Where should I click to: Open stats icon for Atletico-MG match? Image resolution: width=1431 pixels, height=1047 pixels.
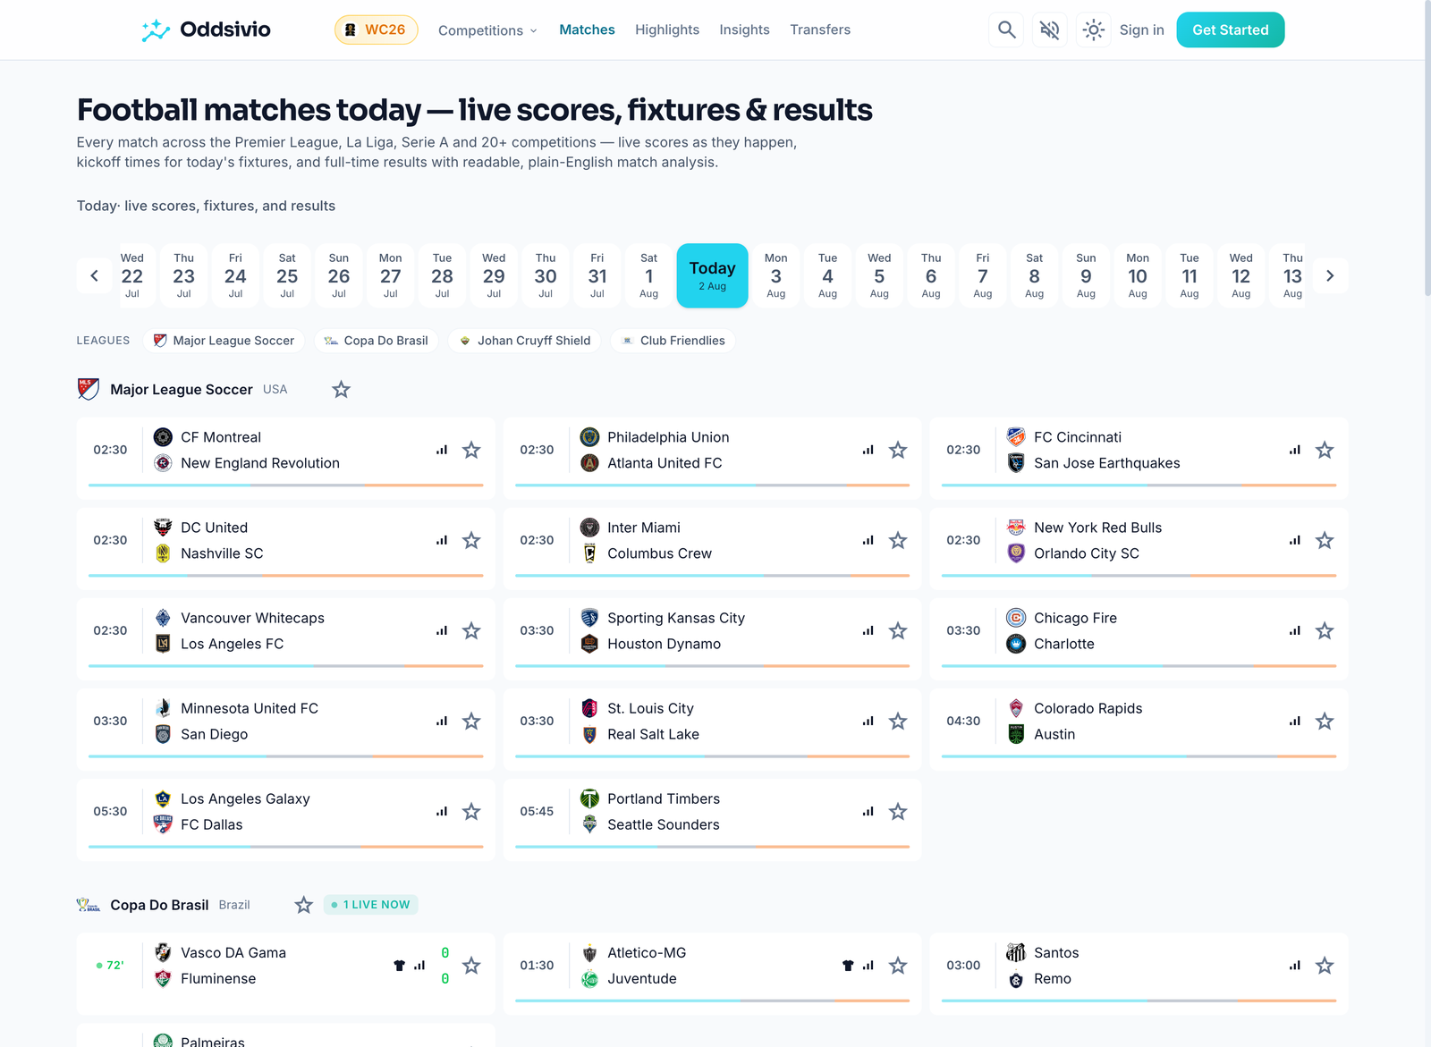click(868, 966)
